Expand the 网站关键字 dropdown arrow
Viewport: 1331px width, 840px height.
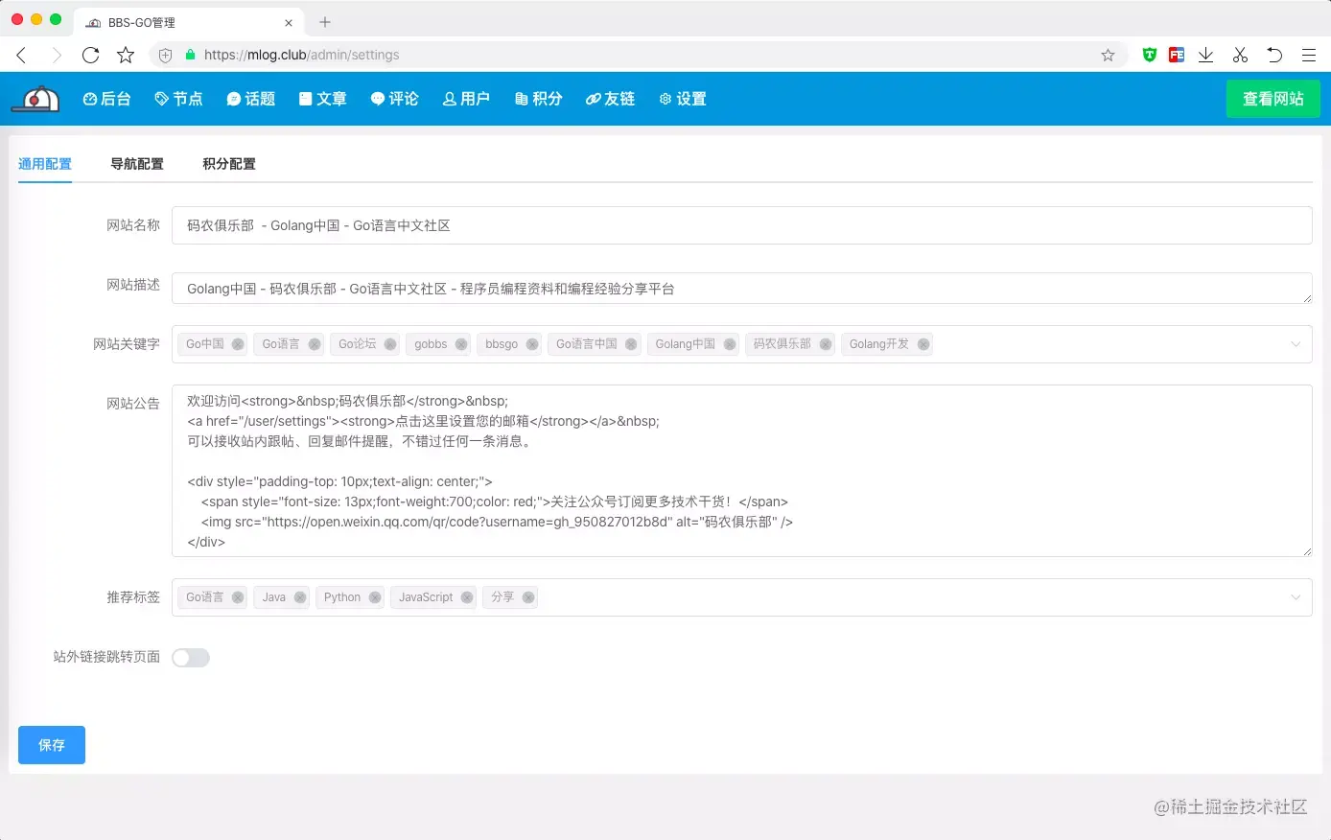coord(1296,344)
